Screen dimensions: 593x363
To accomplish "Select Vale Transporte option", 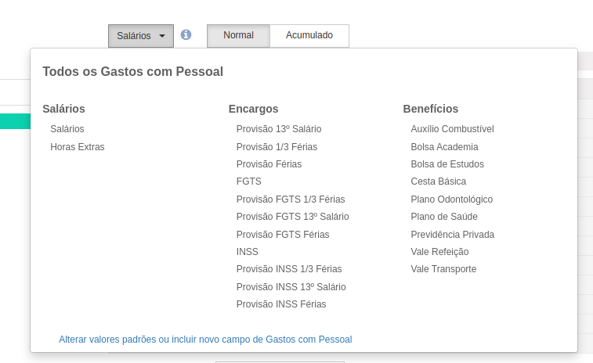I will [443, 269].
